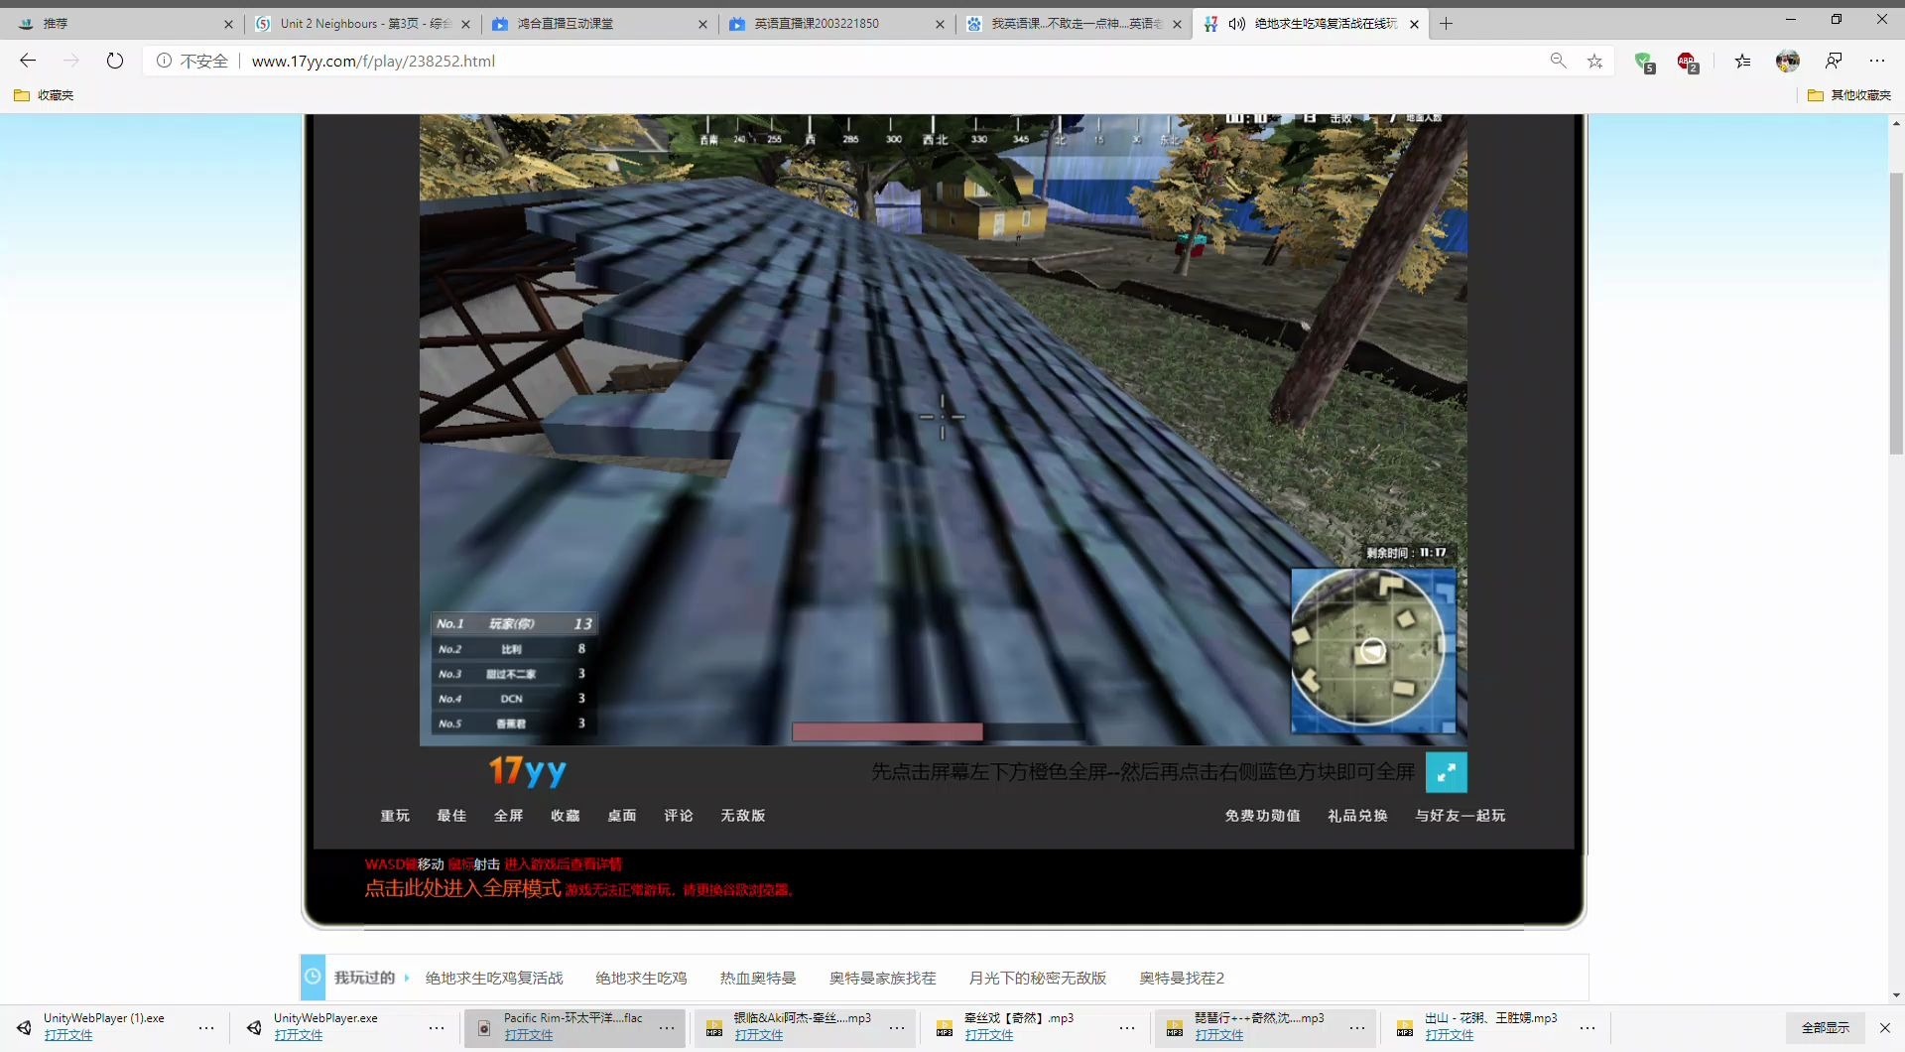Open options for UnityWebPlayer (1).exe download
Screen dimensions: 1905x1052
pyautogui.click(x=206, y=1028)
